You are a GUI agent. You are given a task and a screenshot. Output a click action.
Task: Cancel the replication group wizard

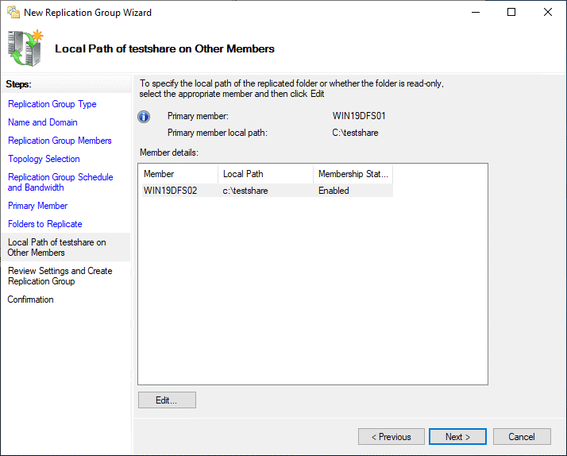pos(522,437)
